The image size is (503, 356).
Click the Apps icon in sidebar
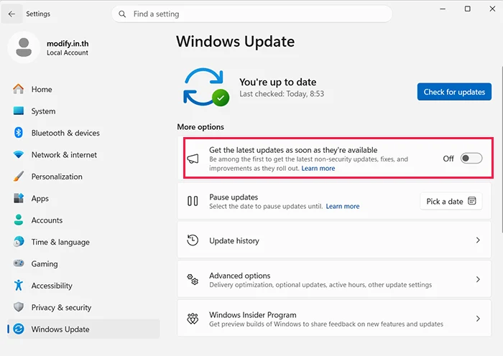coord(19,198)
